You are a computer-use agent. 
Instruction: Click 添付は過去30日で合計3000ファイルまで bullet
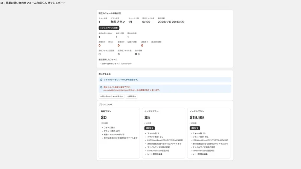pos(210,144)
